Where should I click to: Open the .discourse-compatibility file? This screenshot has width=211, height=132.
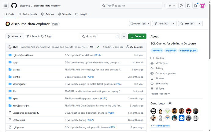26,113
